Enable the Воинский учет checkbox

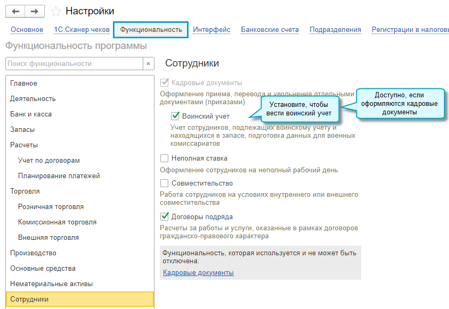click(x=175, y=115)
